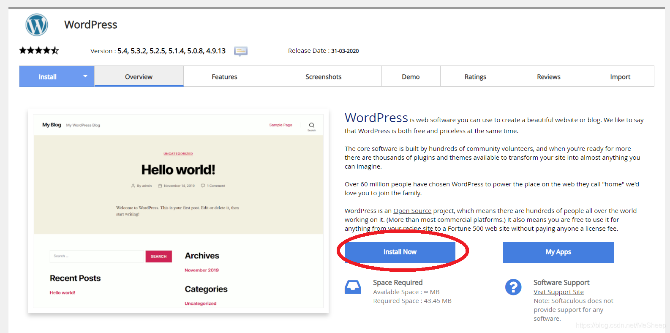Click the version numbers text

172,51
